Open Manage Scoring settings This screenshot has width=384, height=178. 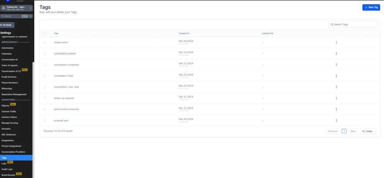click(x=10, y=123)
